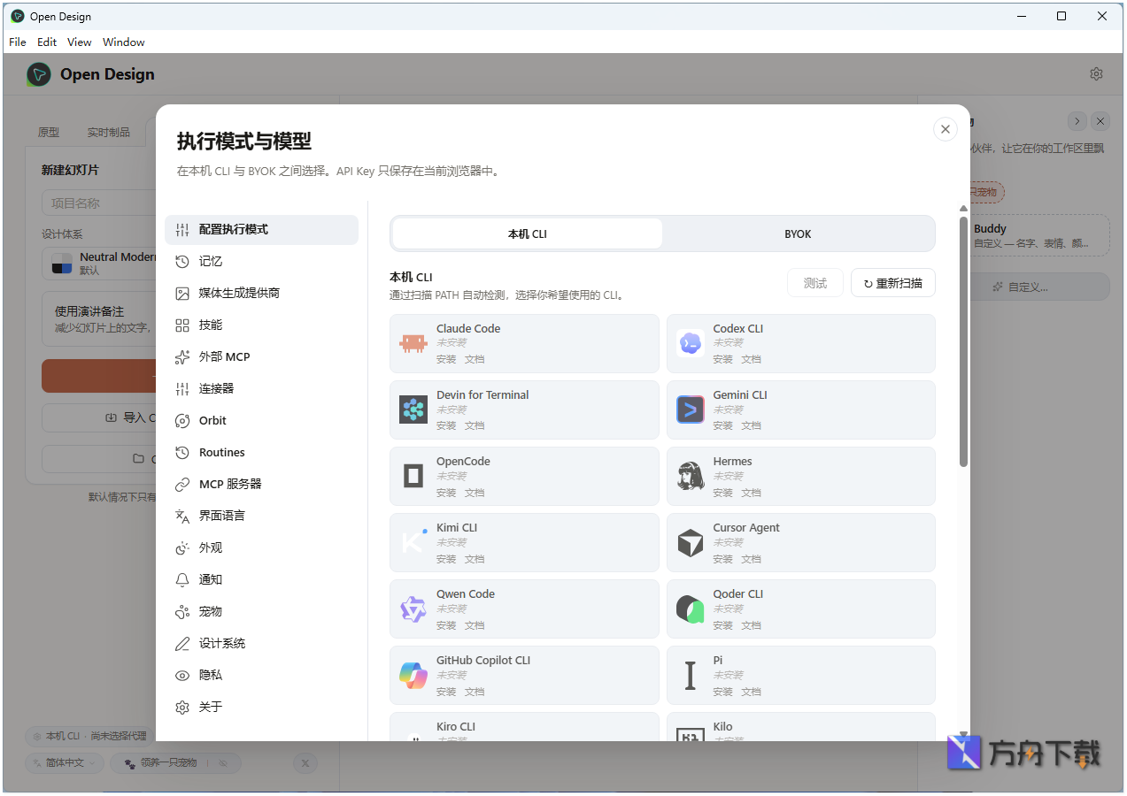This screenshot has height=796, width=1127.
Task: Click the Hermes portrait icon
Action: point(690,476)
